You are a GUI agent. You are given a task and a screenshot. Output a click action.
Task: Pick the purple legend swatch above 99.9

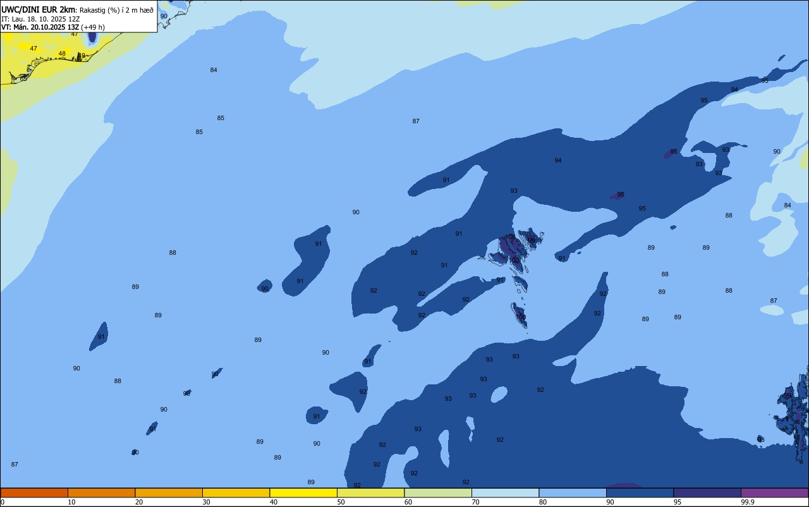[774, 492]
